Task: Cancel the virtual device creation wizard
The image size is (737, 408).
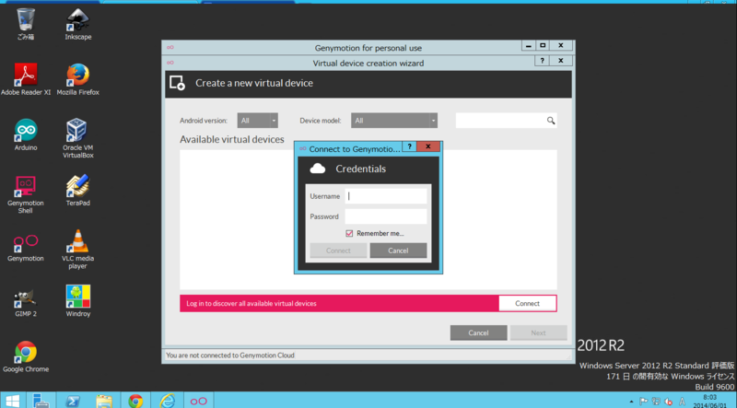Action: (478, 332)
